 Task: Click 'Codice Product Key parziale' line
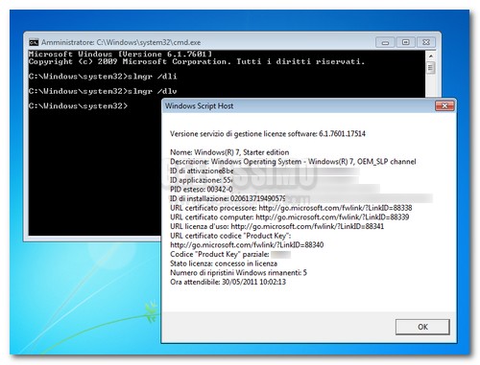[x=230, y=254]
